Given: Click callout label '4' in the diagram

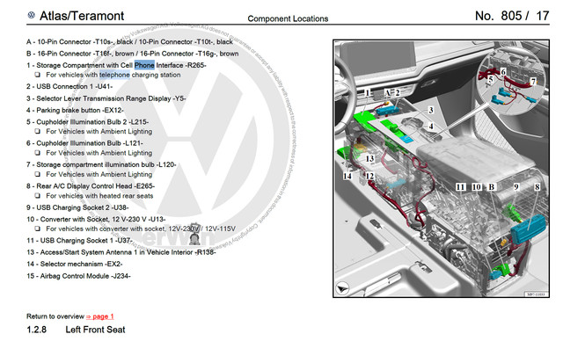Looking at the screenshot, I should point(431,127).
